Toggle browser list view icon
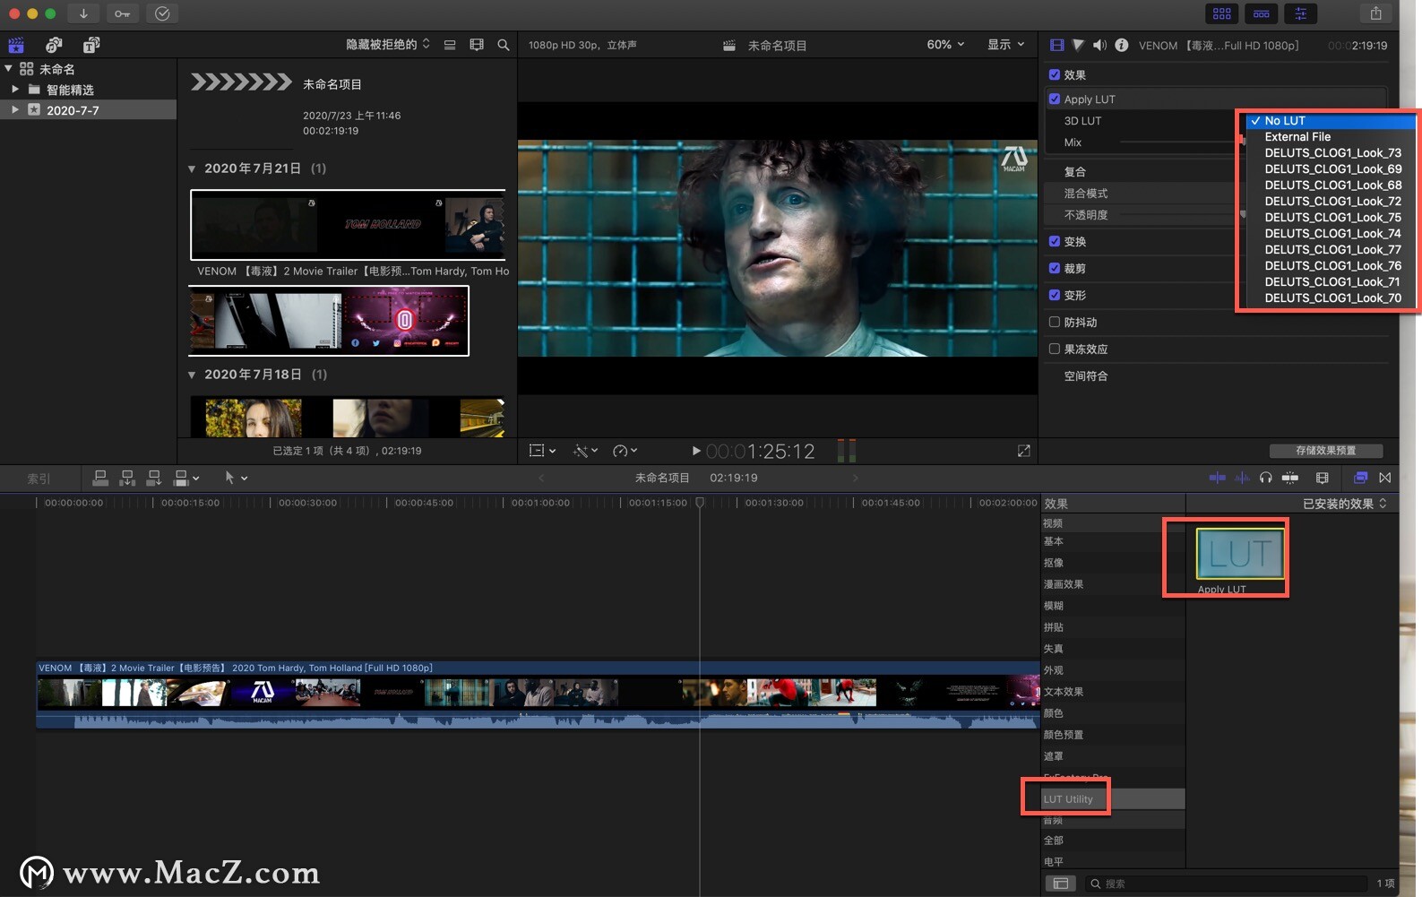This screenshot has width=1422, height=897. 450,45
